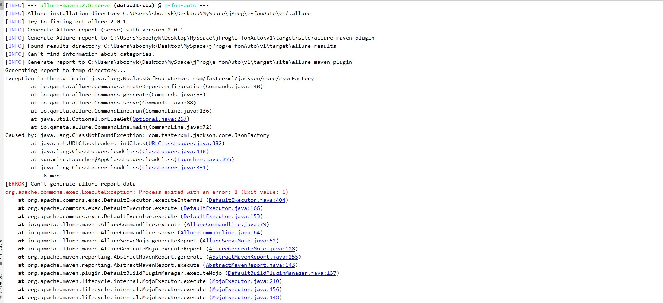
Task: Go to DefaultBuildPluginManager.java:137
Action: tap(282, 273)
